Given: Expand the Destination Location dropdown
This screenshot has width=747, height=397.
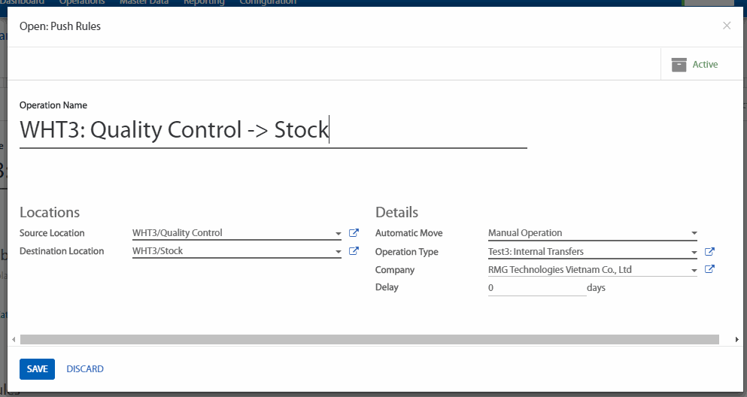Looking at the screenshot, I should tap(339, 251).
